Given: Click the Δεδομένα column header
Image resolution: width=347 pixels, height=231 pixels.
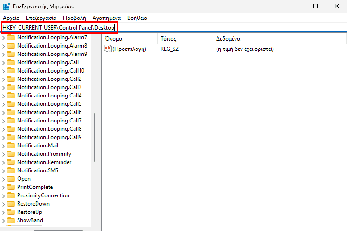Looking at the screenshot, I should click(228, 39).
